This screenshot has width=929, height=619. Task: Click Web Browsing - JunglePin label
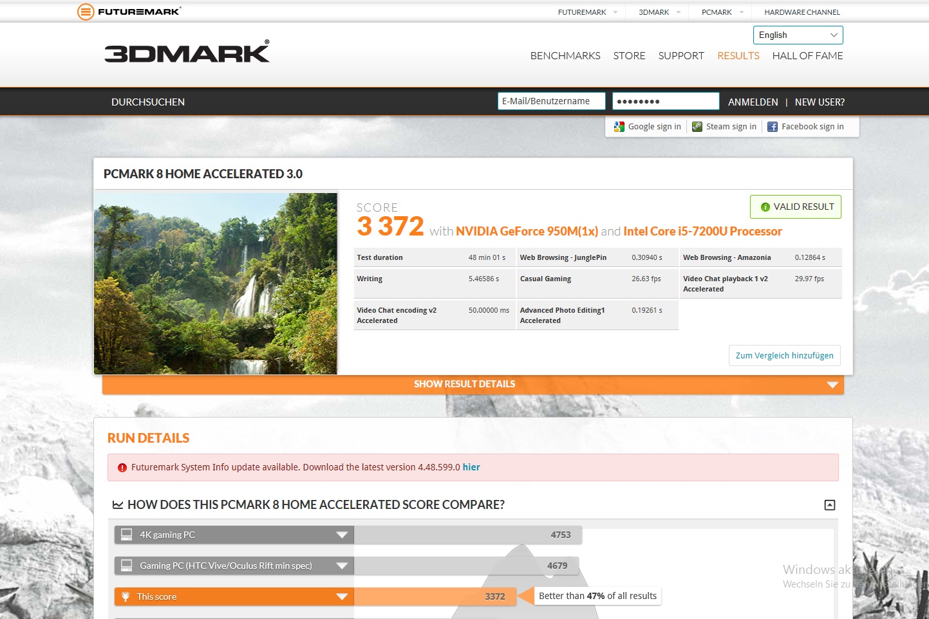pyautogui.click(x=563, y=257)
